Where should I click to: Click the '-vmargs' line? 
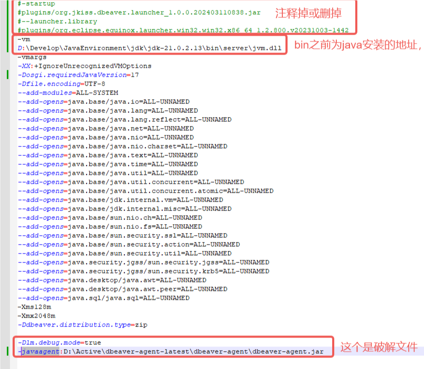pyautogui.click(x=32, y=57)
